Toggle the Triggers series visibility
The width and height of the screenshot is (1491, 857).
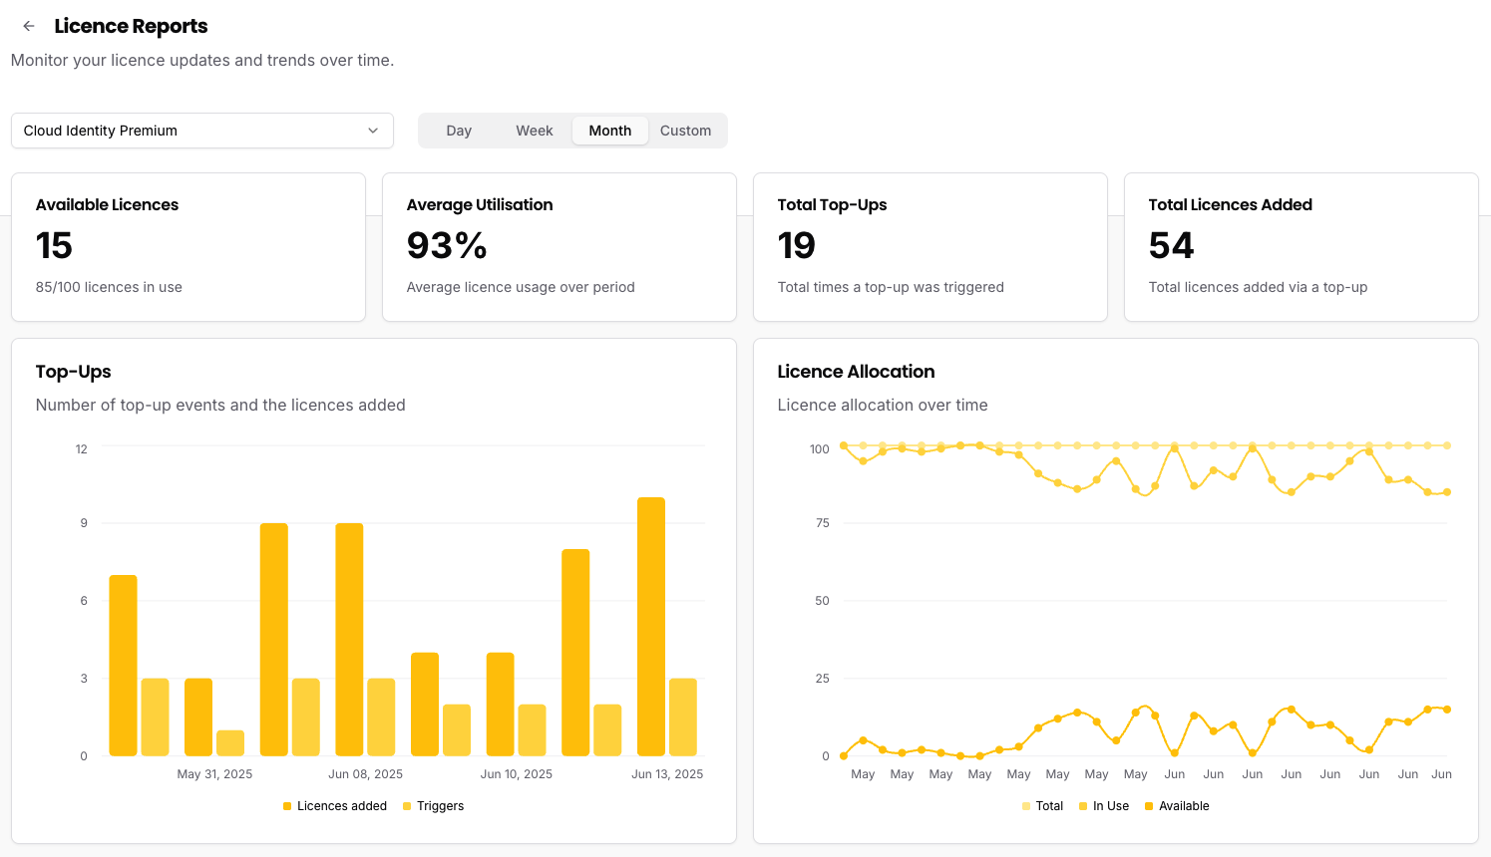coord(433,806)
